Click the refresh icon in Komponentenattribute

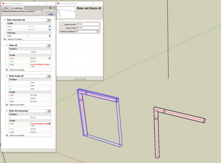point(50,7)
